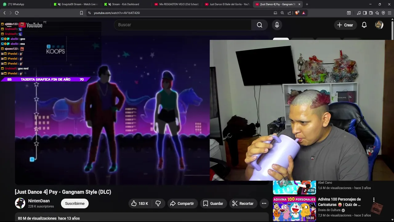Open site information icon beside the URL
The image size is (394, 222).
[89, 13]
